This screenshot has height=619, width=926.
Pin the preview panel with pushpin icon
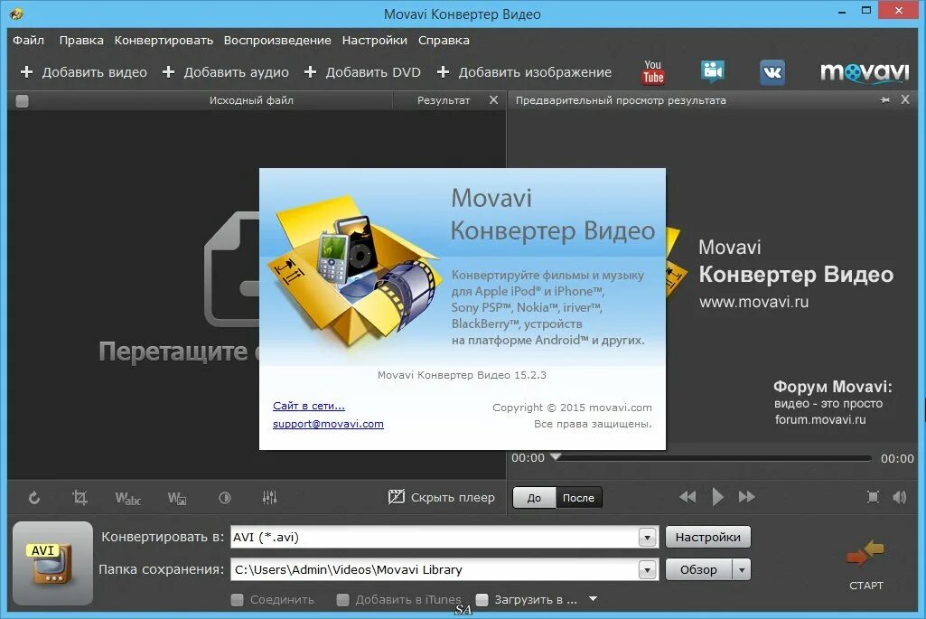point(884,99)
